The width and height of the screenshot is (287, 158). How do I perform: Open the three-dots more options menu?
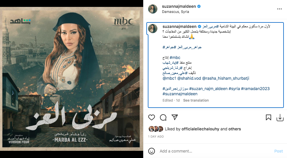pos(279,9)
